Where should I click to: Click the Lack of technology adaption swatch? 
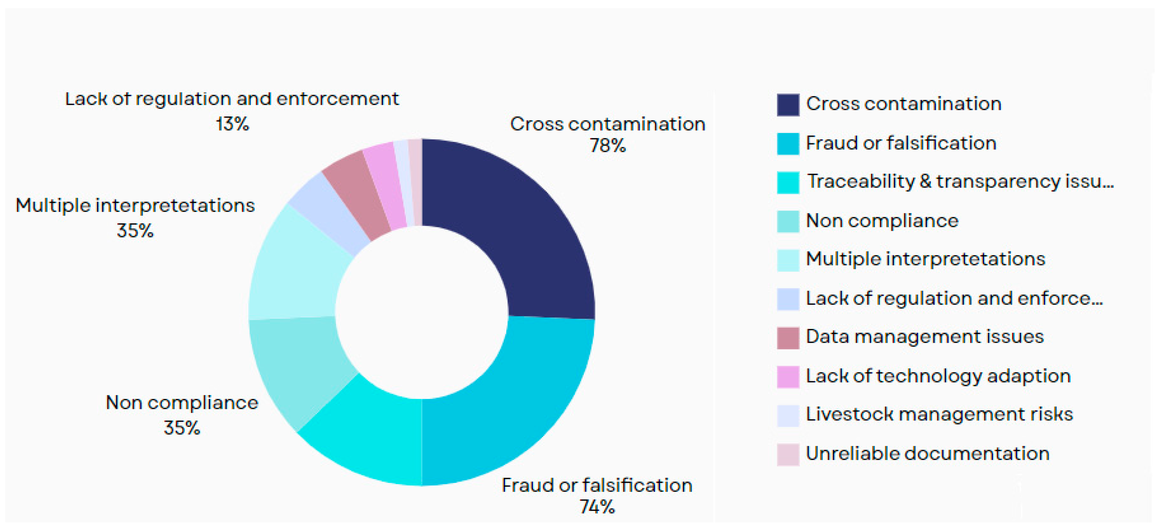[x=788, y=376]
